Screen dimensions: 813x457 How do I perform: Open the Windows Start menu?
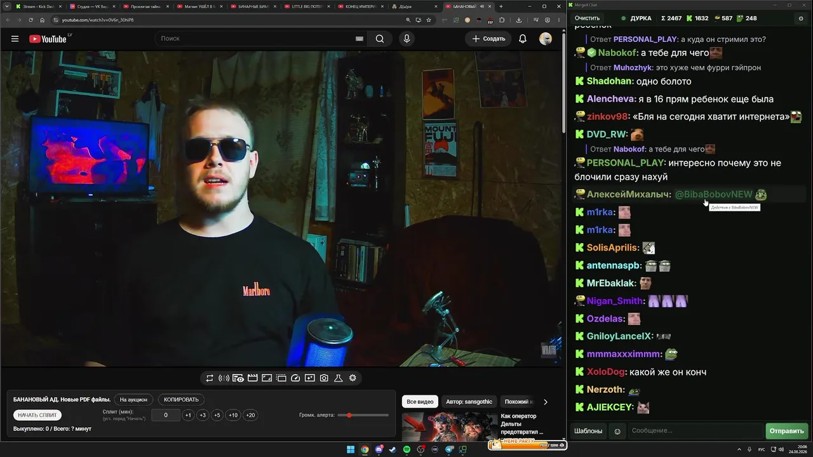coord(351,449)
